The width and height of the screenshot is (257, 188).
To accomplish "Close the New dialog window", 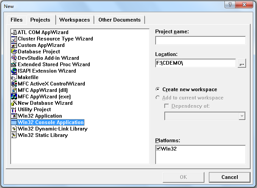I will [x=244, y=5].
